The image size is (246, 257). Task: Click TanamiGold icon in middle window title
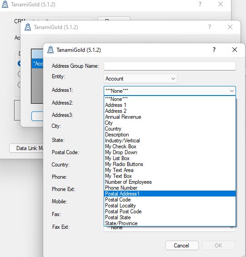[28, 27]
